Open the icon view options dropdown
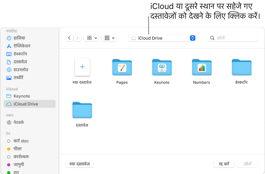The width and height of the screenshot is (265, 174). [92, 38]
